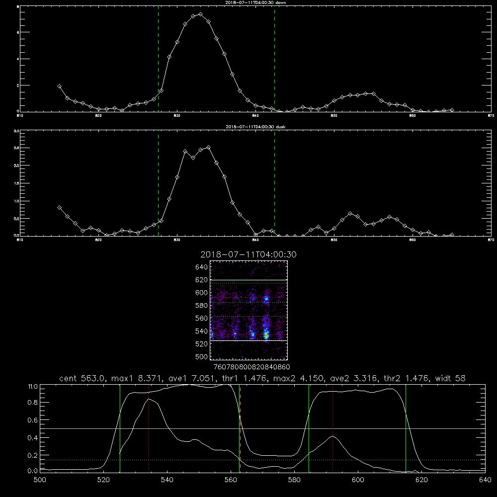Click the dusk plot title text
This screenshot has height=497, width=497.
255,127
